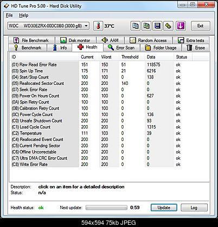This screenshot has height=227, width=218.
Task: Switch to the Erase tab
Action: pos(196,48)
